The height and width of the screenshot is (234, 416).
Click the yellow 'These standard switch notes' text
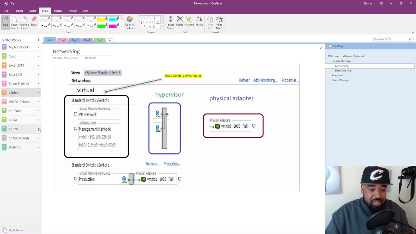click(x=183, y=76)
